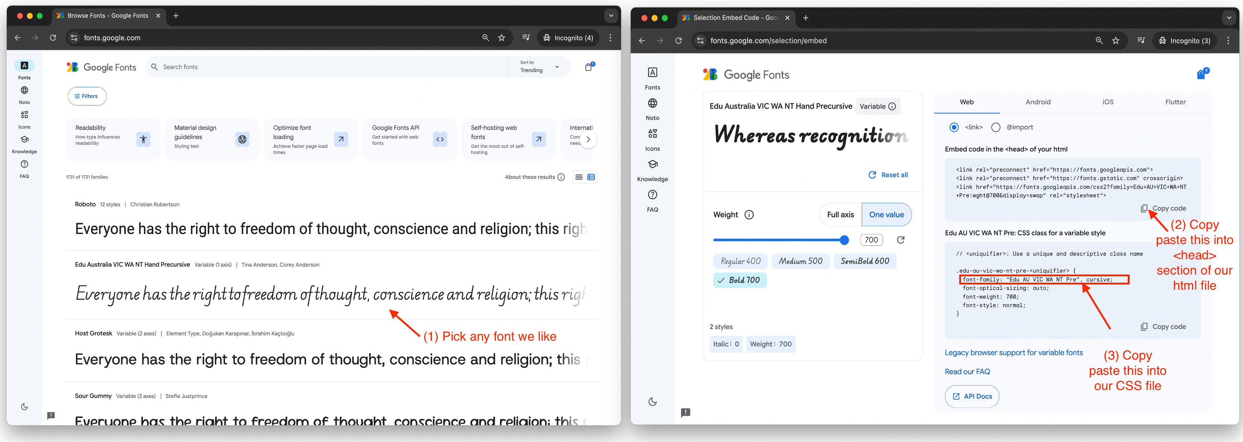
Task: Switch to Android embed tab
Action: point(1037,102)
